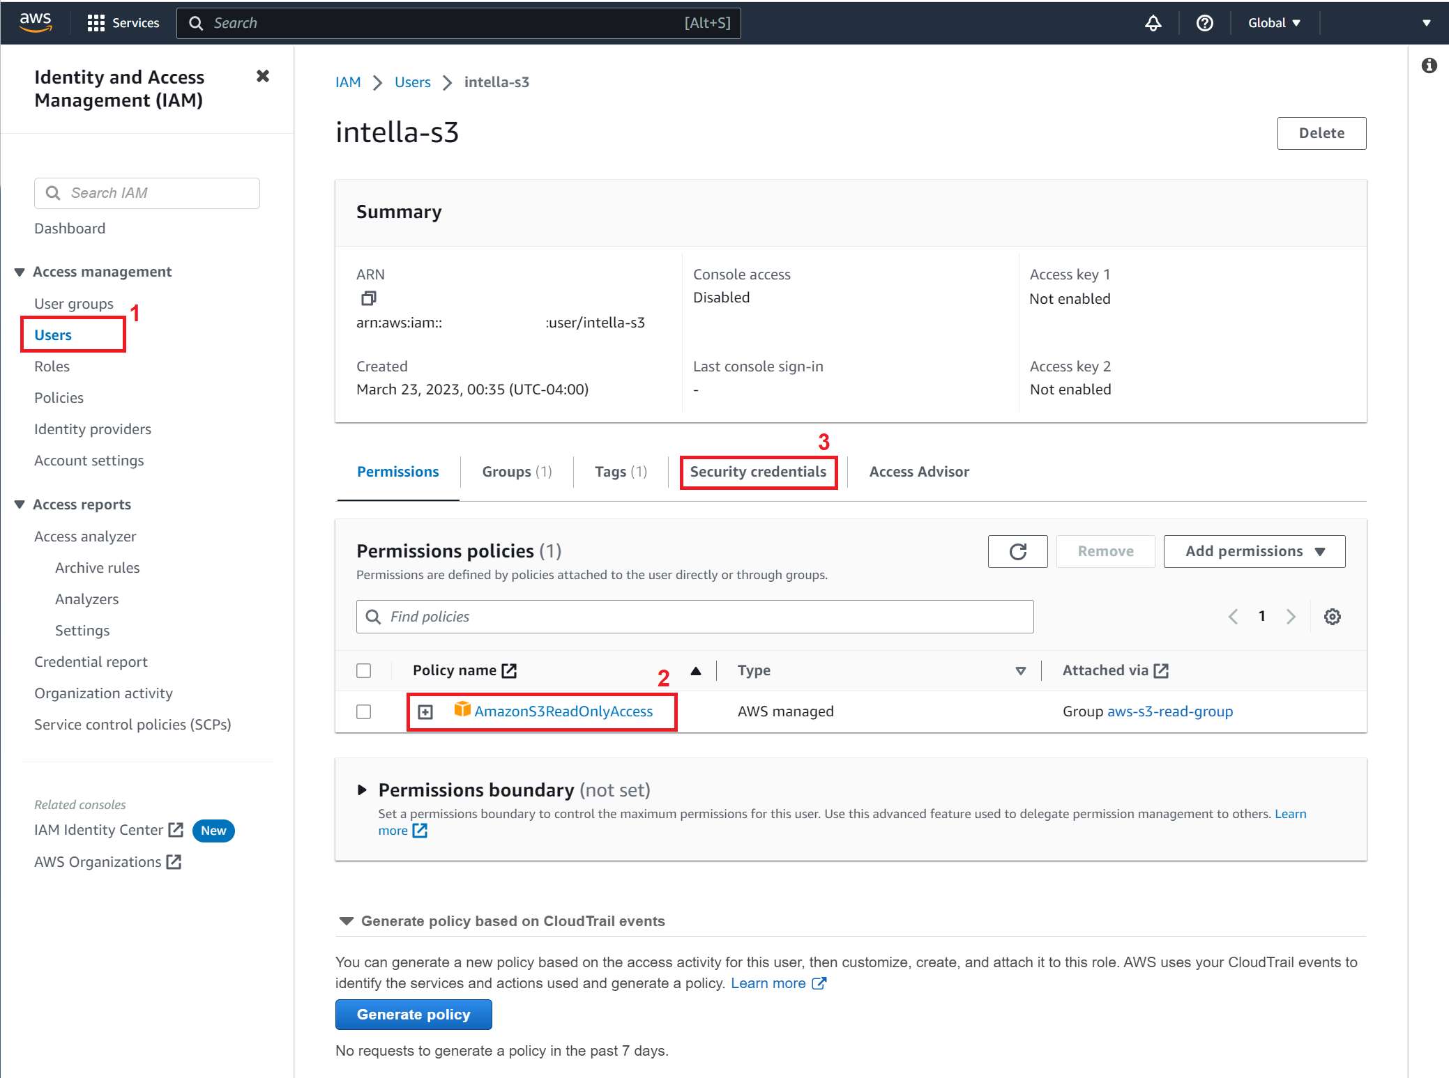Image resolution: width=1449 pixels, height=1078 pixels.
Task: Open the aws-s3-read-group link
Action: [1170, 711]
